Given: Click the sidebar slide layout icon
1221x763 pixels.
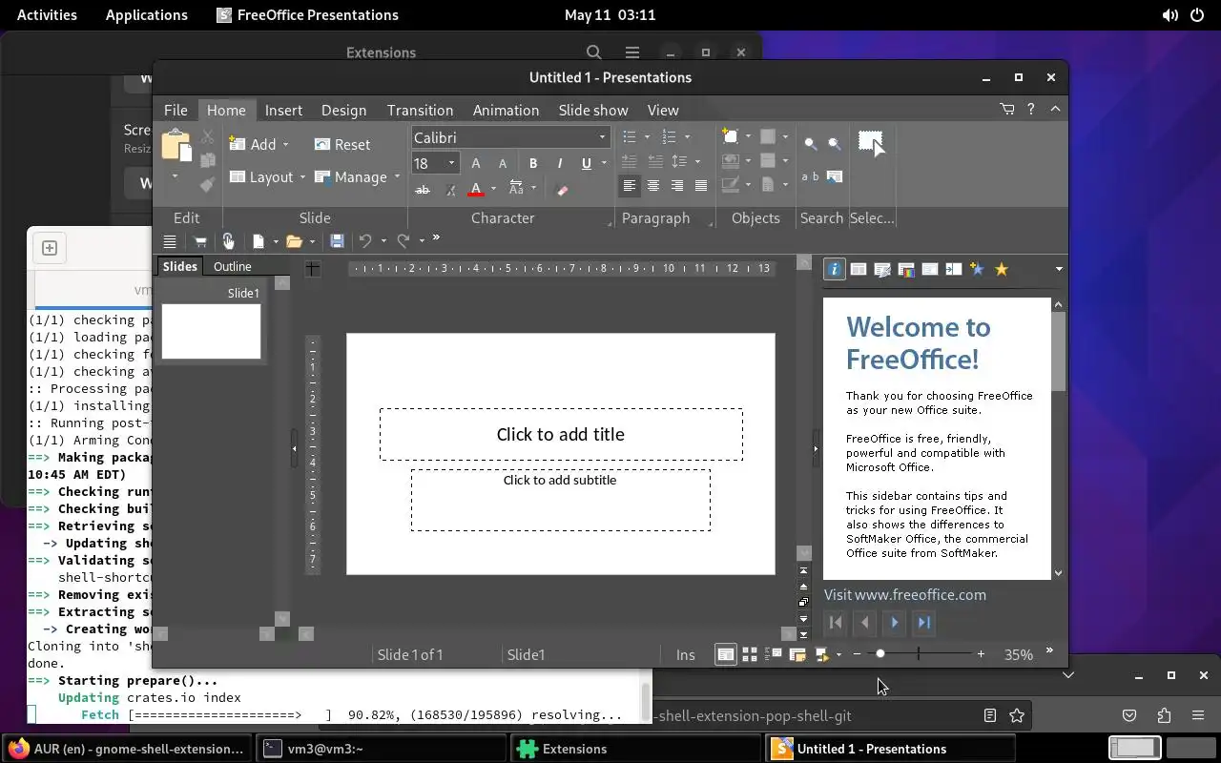Looking at the screenshot, I should point(859,269).
